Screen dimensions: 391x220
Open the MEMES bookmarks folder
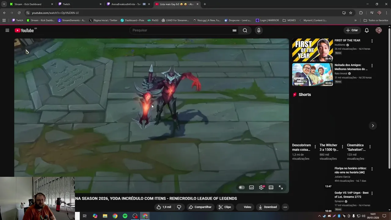pyautogui.click(x=289, y=20)
